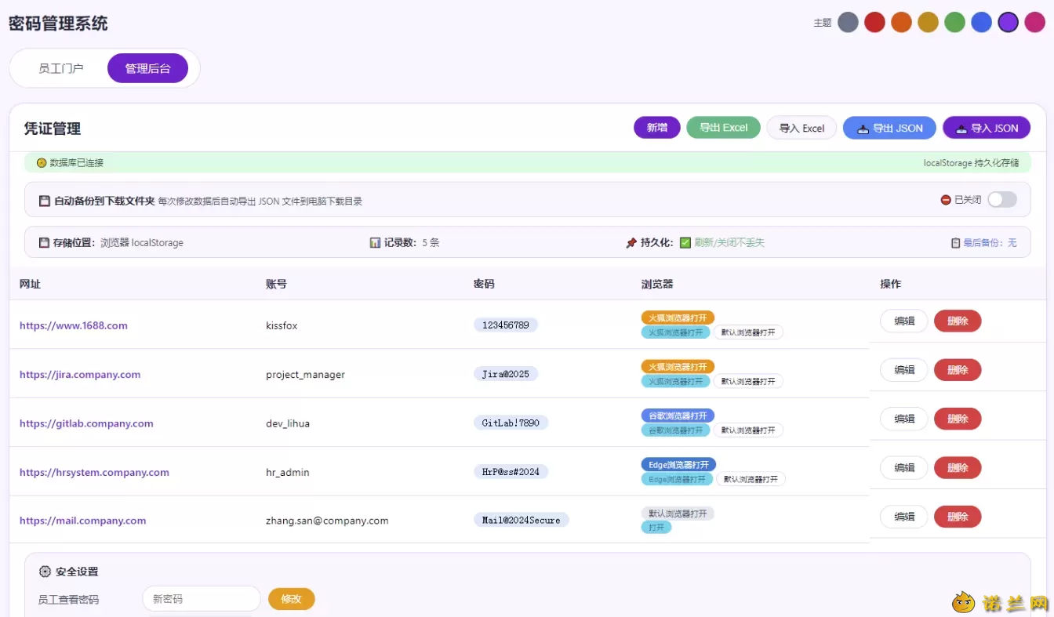The width and height of the screenshot is (1054, 617).
Task: Click the cyan 打开 badge for mail.company.com
Action: coord(656,528)
